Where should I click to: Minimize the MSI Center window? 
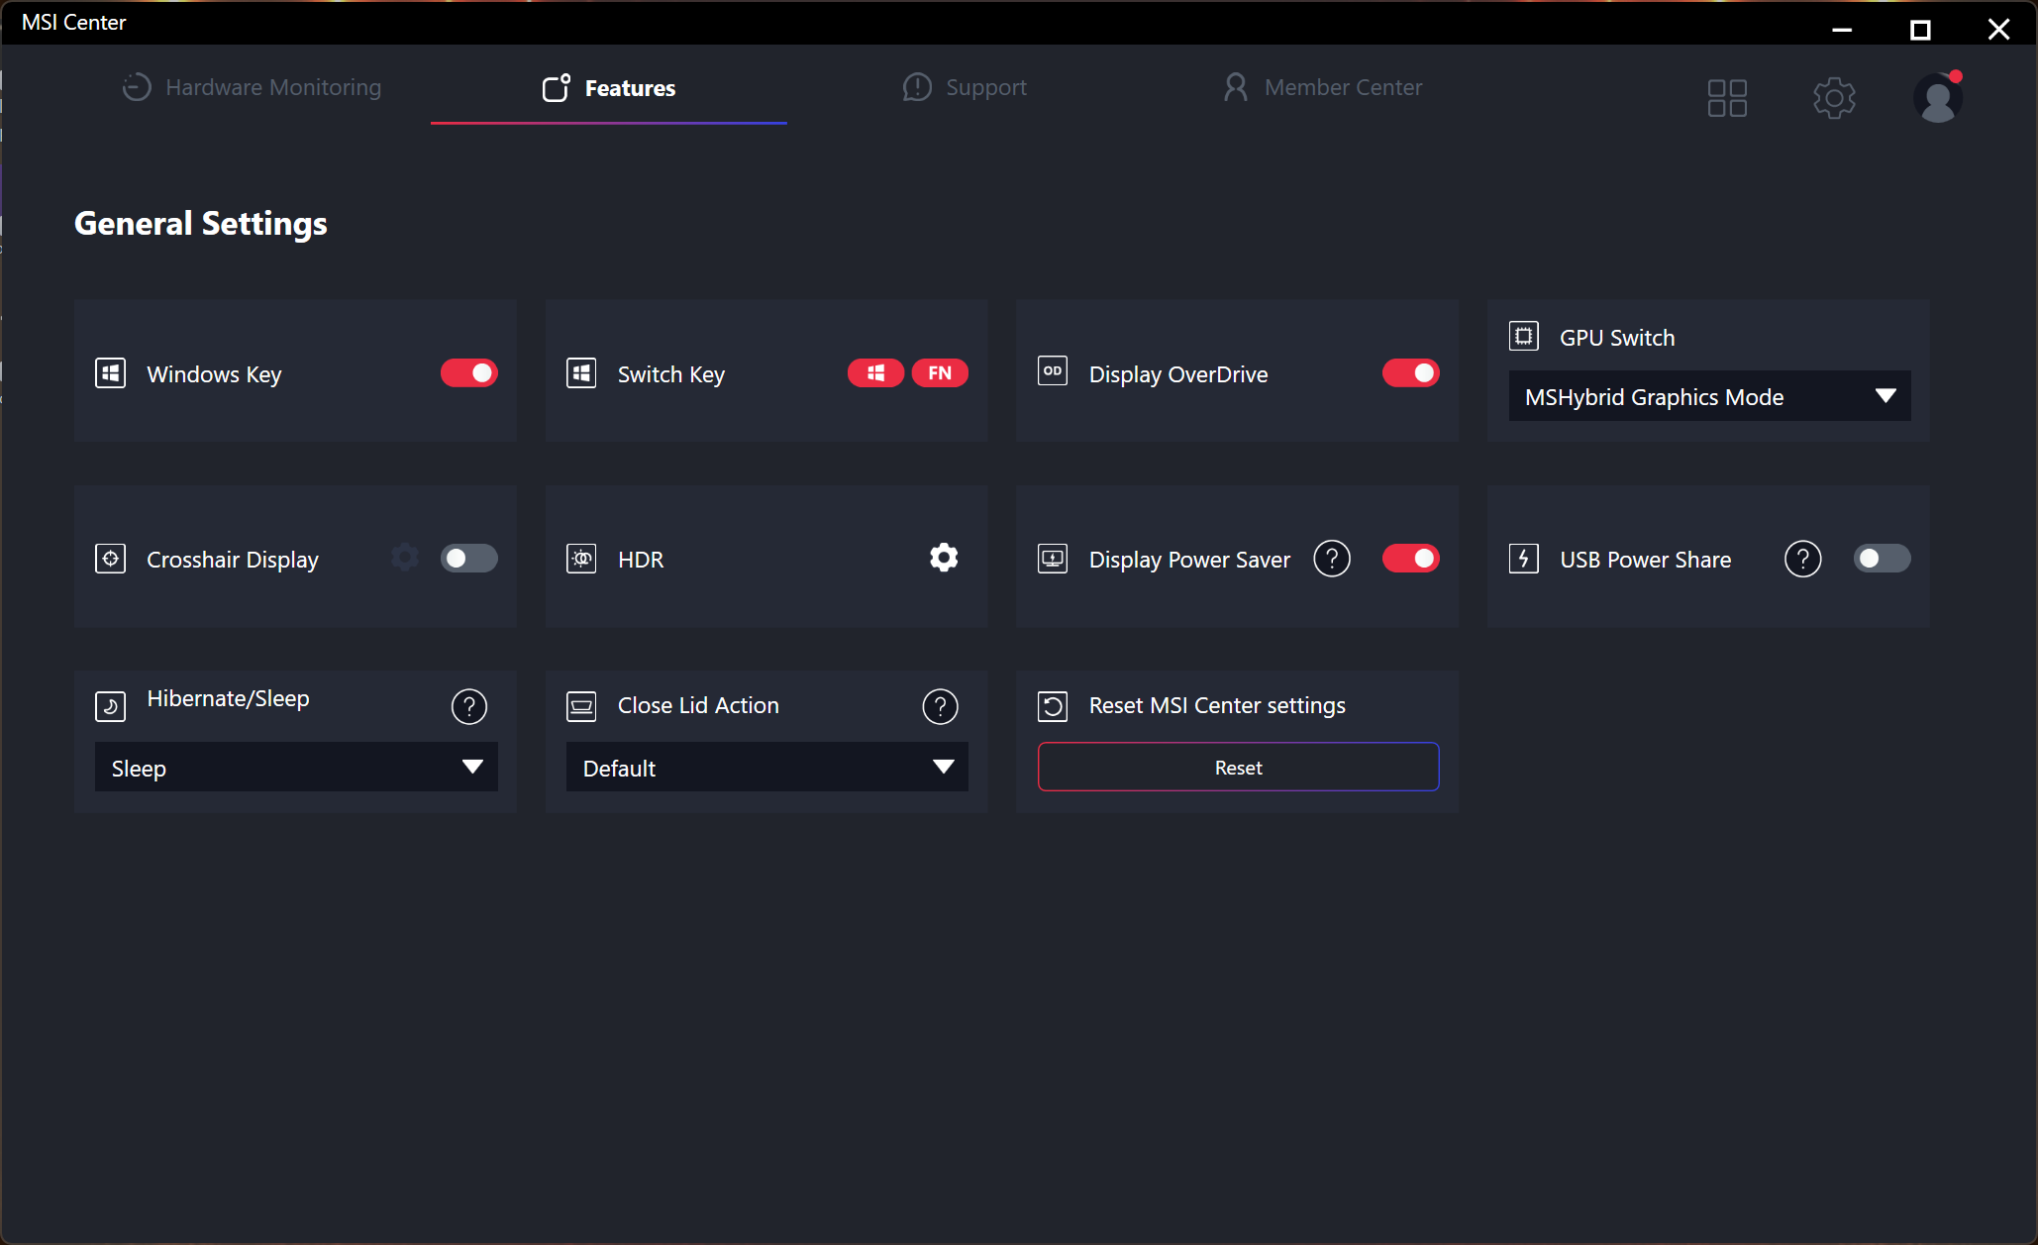[x=1842, y=29]
